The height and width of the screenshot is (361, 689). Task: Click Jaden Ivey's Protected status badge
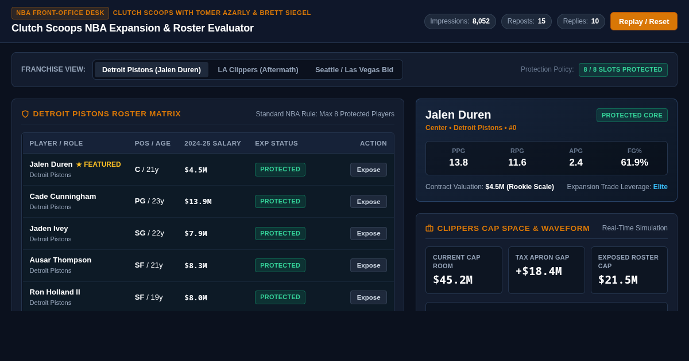(x=280, y=233)
